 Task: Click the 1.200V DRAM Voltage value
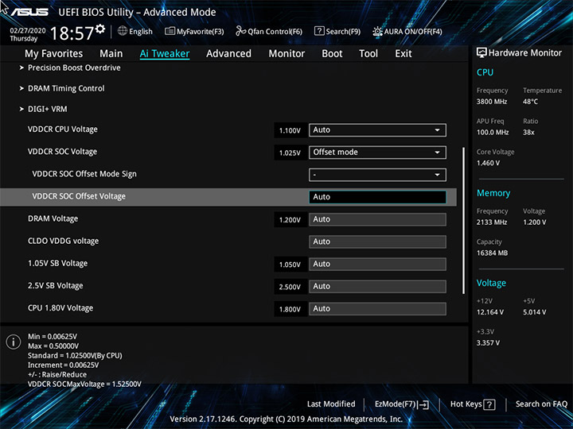[290, 219]
